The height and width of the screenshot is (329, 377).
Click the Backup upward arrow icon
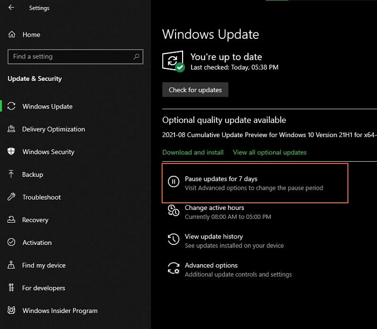click(11, 174)
